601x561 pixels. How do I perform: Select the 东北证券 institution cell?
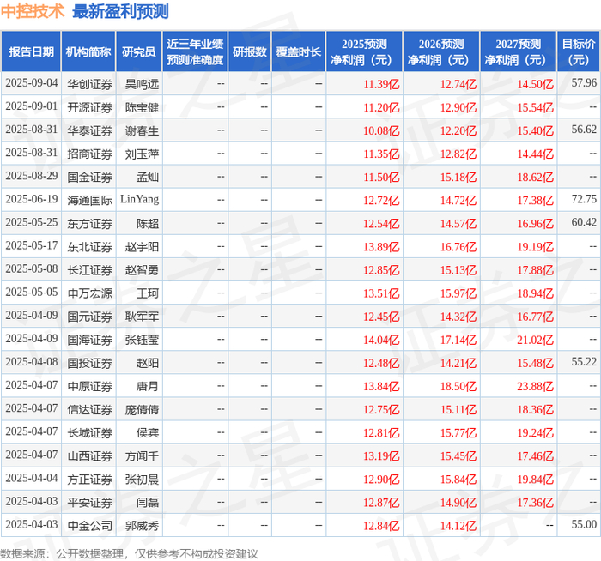(x=89, y=247)
